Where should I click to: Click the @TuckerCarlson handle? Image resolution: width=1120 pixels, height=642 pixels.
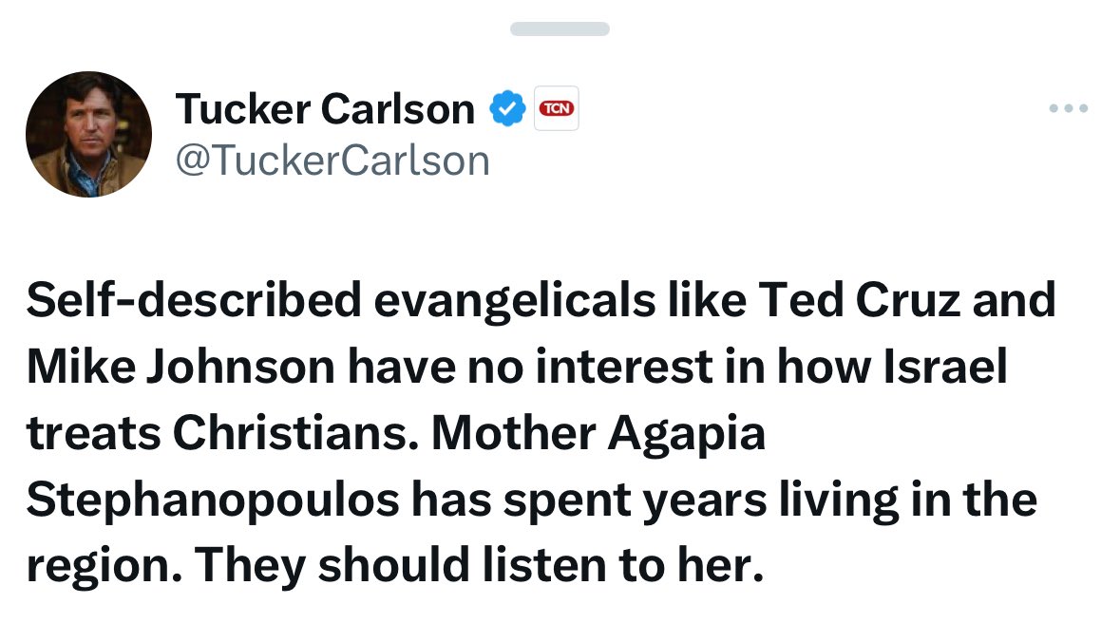333,159
